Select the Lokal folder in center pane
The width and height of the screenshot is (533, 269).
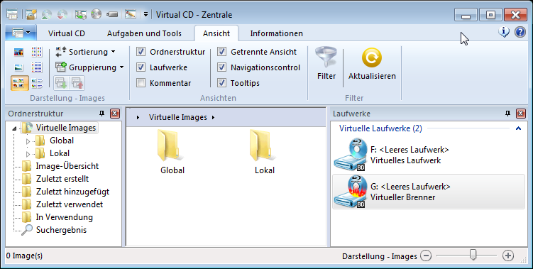265,152
